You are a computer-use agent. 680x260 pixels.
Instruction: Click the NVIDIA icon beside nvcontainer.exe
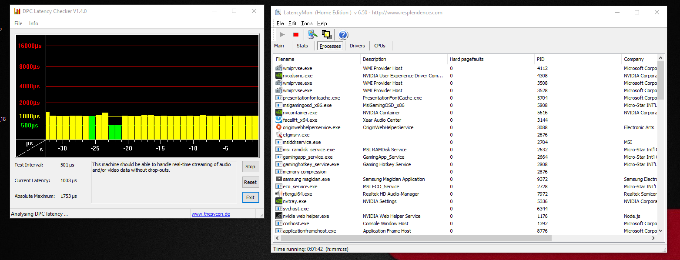(279, 112)
